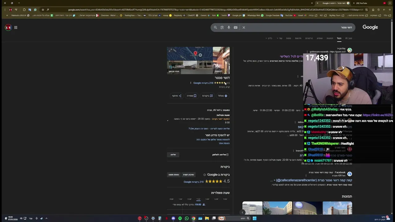Start voice search with the microphone icon
This screenshot has width=395, height=222.
click(229, 27)
